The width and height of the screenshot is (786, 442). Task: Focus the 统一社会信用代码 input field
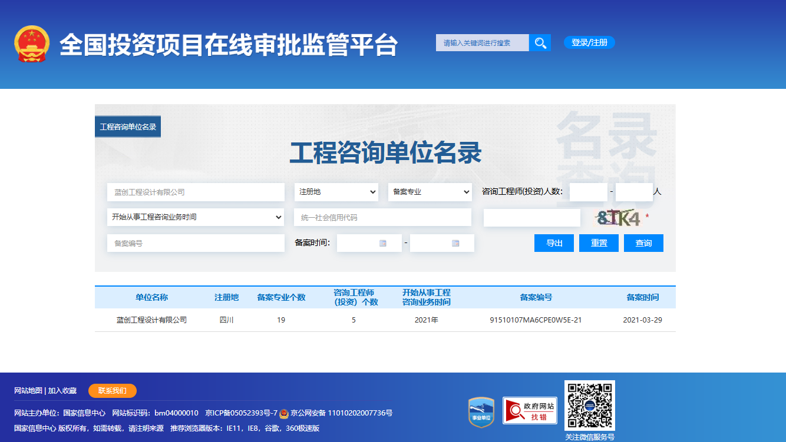click(x=382, y=217)
